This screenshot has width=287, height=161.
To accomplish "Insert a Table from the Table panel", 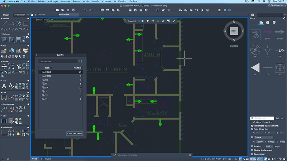I will click(x=4, y=121).
